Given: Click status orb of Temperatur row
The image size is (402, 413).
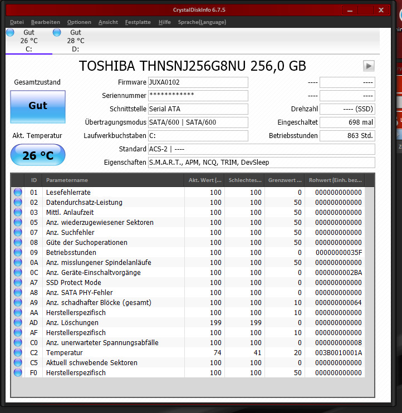Looking at the screenshot, I should coord(18,352).
